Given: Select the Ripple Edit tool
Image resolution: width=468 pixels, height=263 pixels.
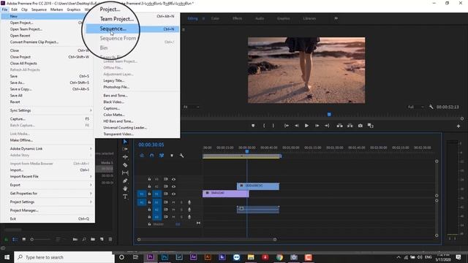Looking at the screenshot, I should pos(125,156).
